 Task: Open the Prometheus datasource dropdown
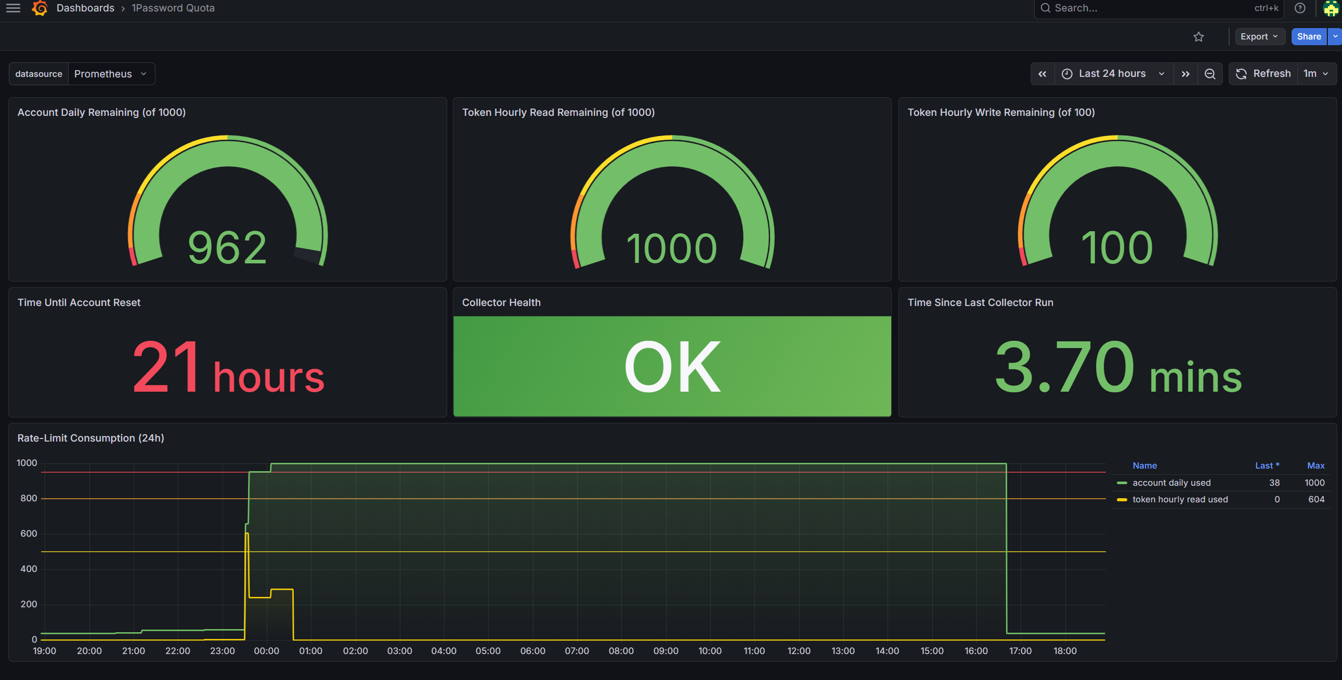coord(110,74)
